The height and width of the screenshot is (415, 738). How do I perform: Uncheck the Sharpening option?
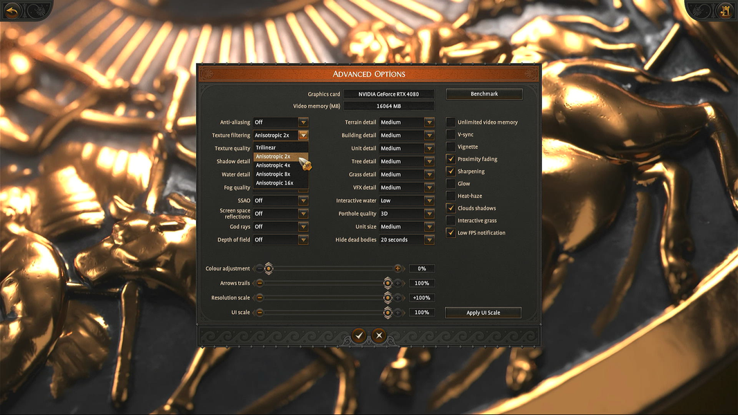coord(451,171)
